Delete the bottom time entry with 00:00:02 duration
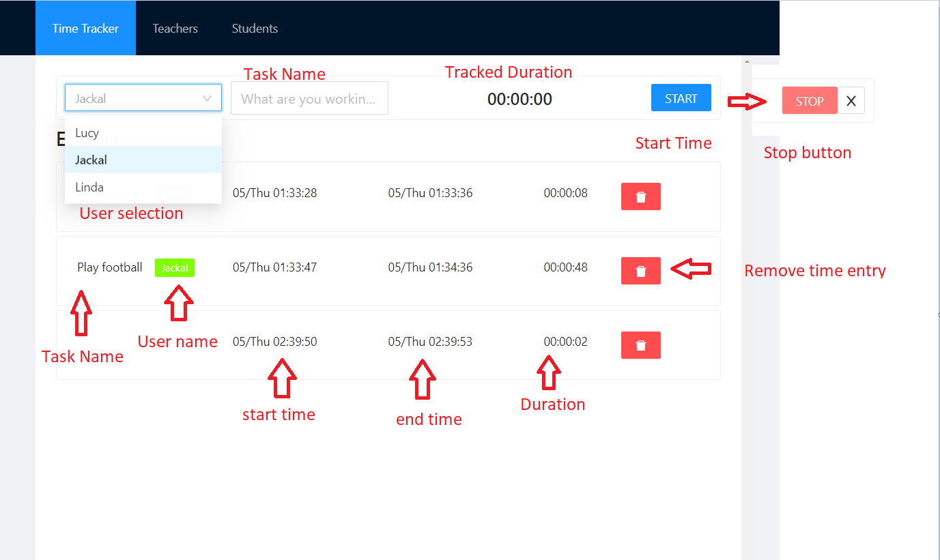Viewport: 940px width, 560px height. [x=640, y=344]
